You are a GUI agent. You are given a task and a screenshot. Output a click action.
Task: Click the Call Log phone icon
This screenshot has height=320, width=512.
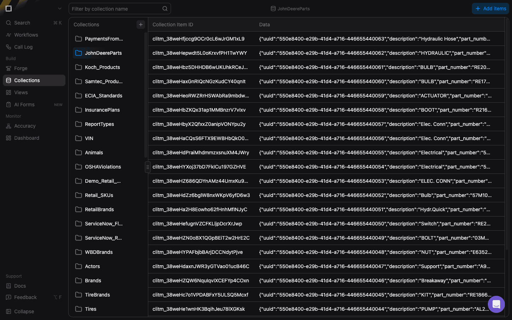pyautogui.click(x=9, y=47)
